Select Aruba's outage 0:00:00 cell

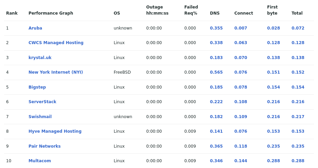click(x=154, y=28)
